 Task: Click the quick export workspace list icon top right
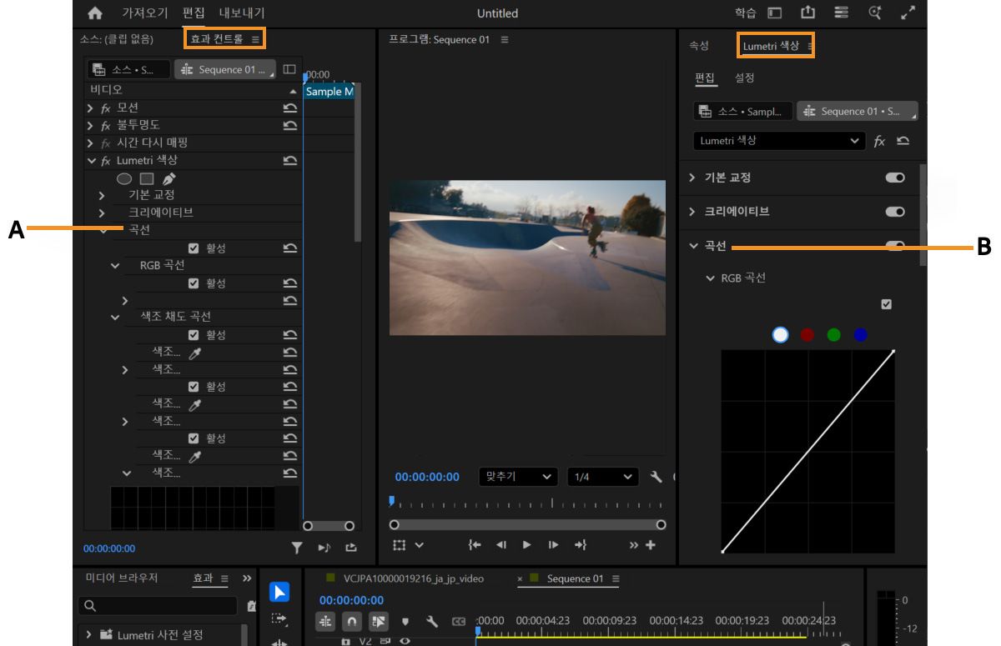pos(840,13)
